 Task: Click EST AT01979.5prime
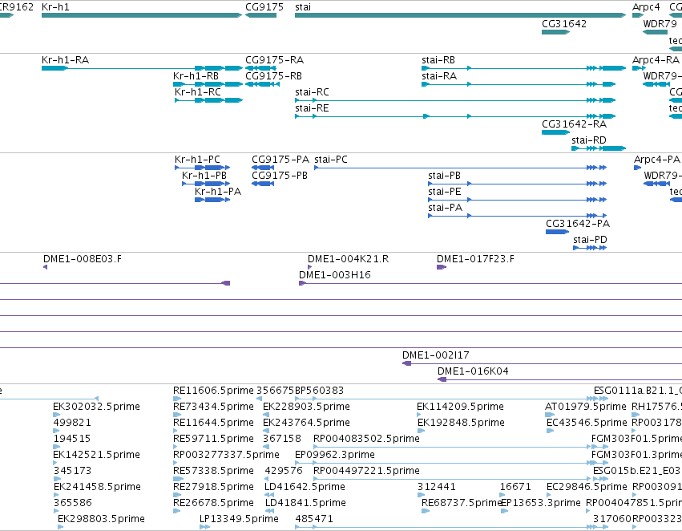[x=550, y=415]
